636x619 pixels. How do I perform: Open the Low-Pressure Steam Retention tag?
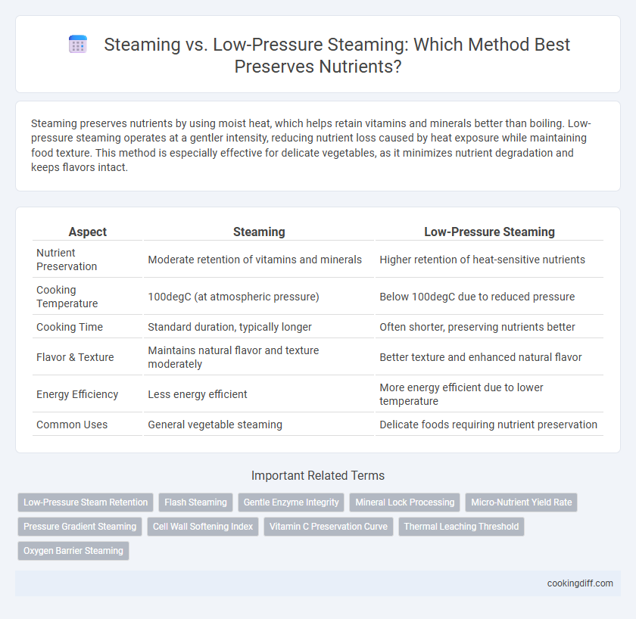[x=86, y=502]
